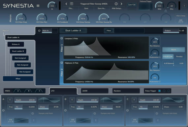Show preset info icon
This screenshot has width=188, height=127.
(116, 4)
